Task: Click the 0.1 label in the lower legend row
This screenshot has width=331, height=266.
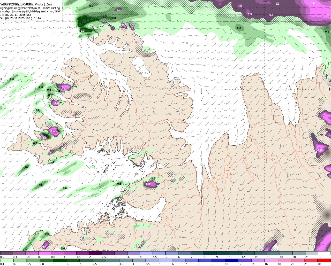Action: [x=2, y=264]
